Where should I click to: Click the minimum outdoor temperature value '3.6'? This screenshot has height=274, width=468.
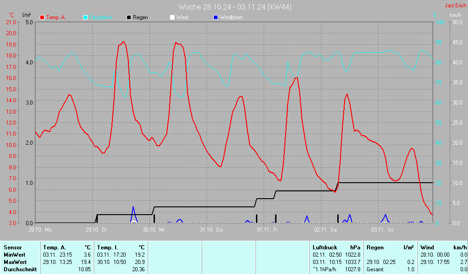pyautogui.click(x=87, y=255)
